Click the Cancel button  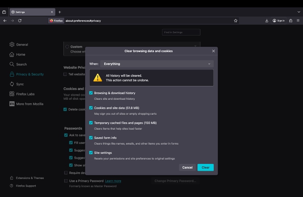point(187,168)
